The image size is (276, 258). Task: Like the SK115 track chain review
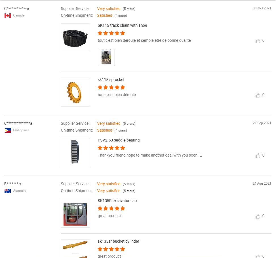pyautogui.click(x=258, y=41)
